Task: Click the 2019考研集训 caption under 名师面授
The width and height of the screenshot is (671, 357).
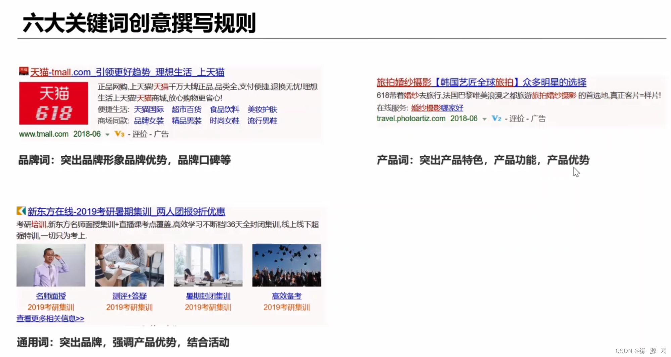Action: [x=51, y=307]
